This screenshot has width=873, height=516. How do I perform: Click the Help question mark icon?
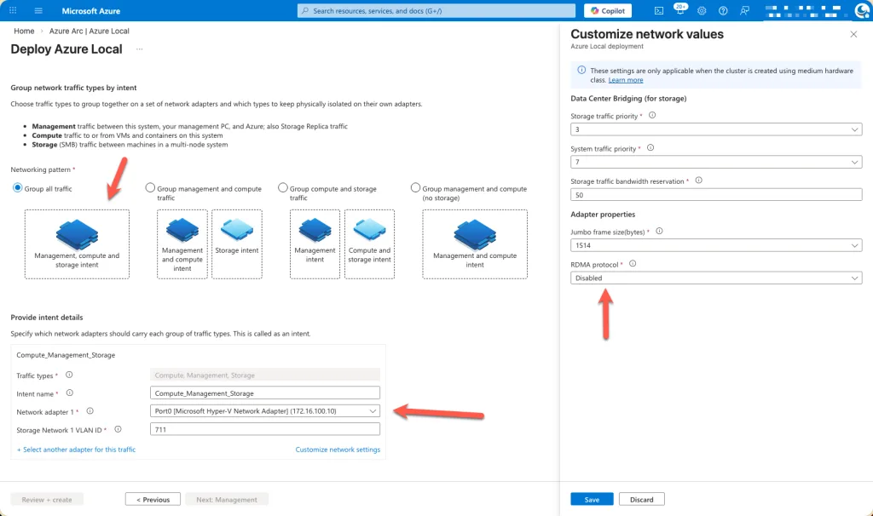pyautogui.click(x=723, y=11)
